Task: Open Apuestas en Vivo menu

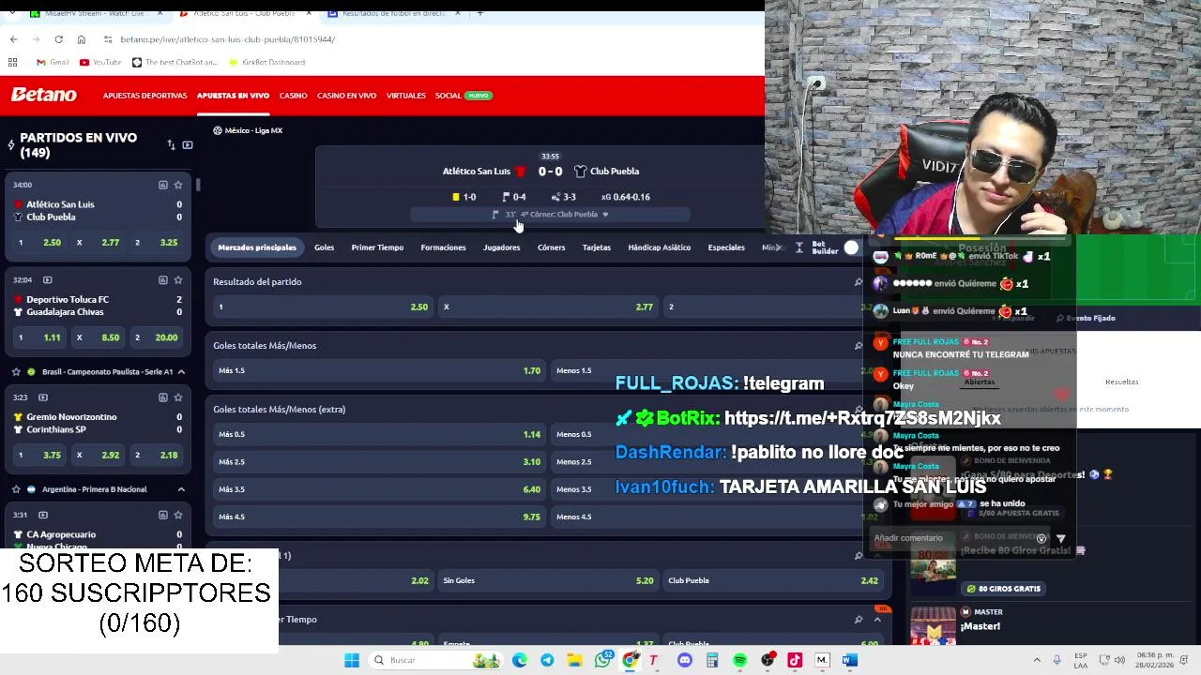Action: [x=233, y=96]
